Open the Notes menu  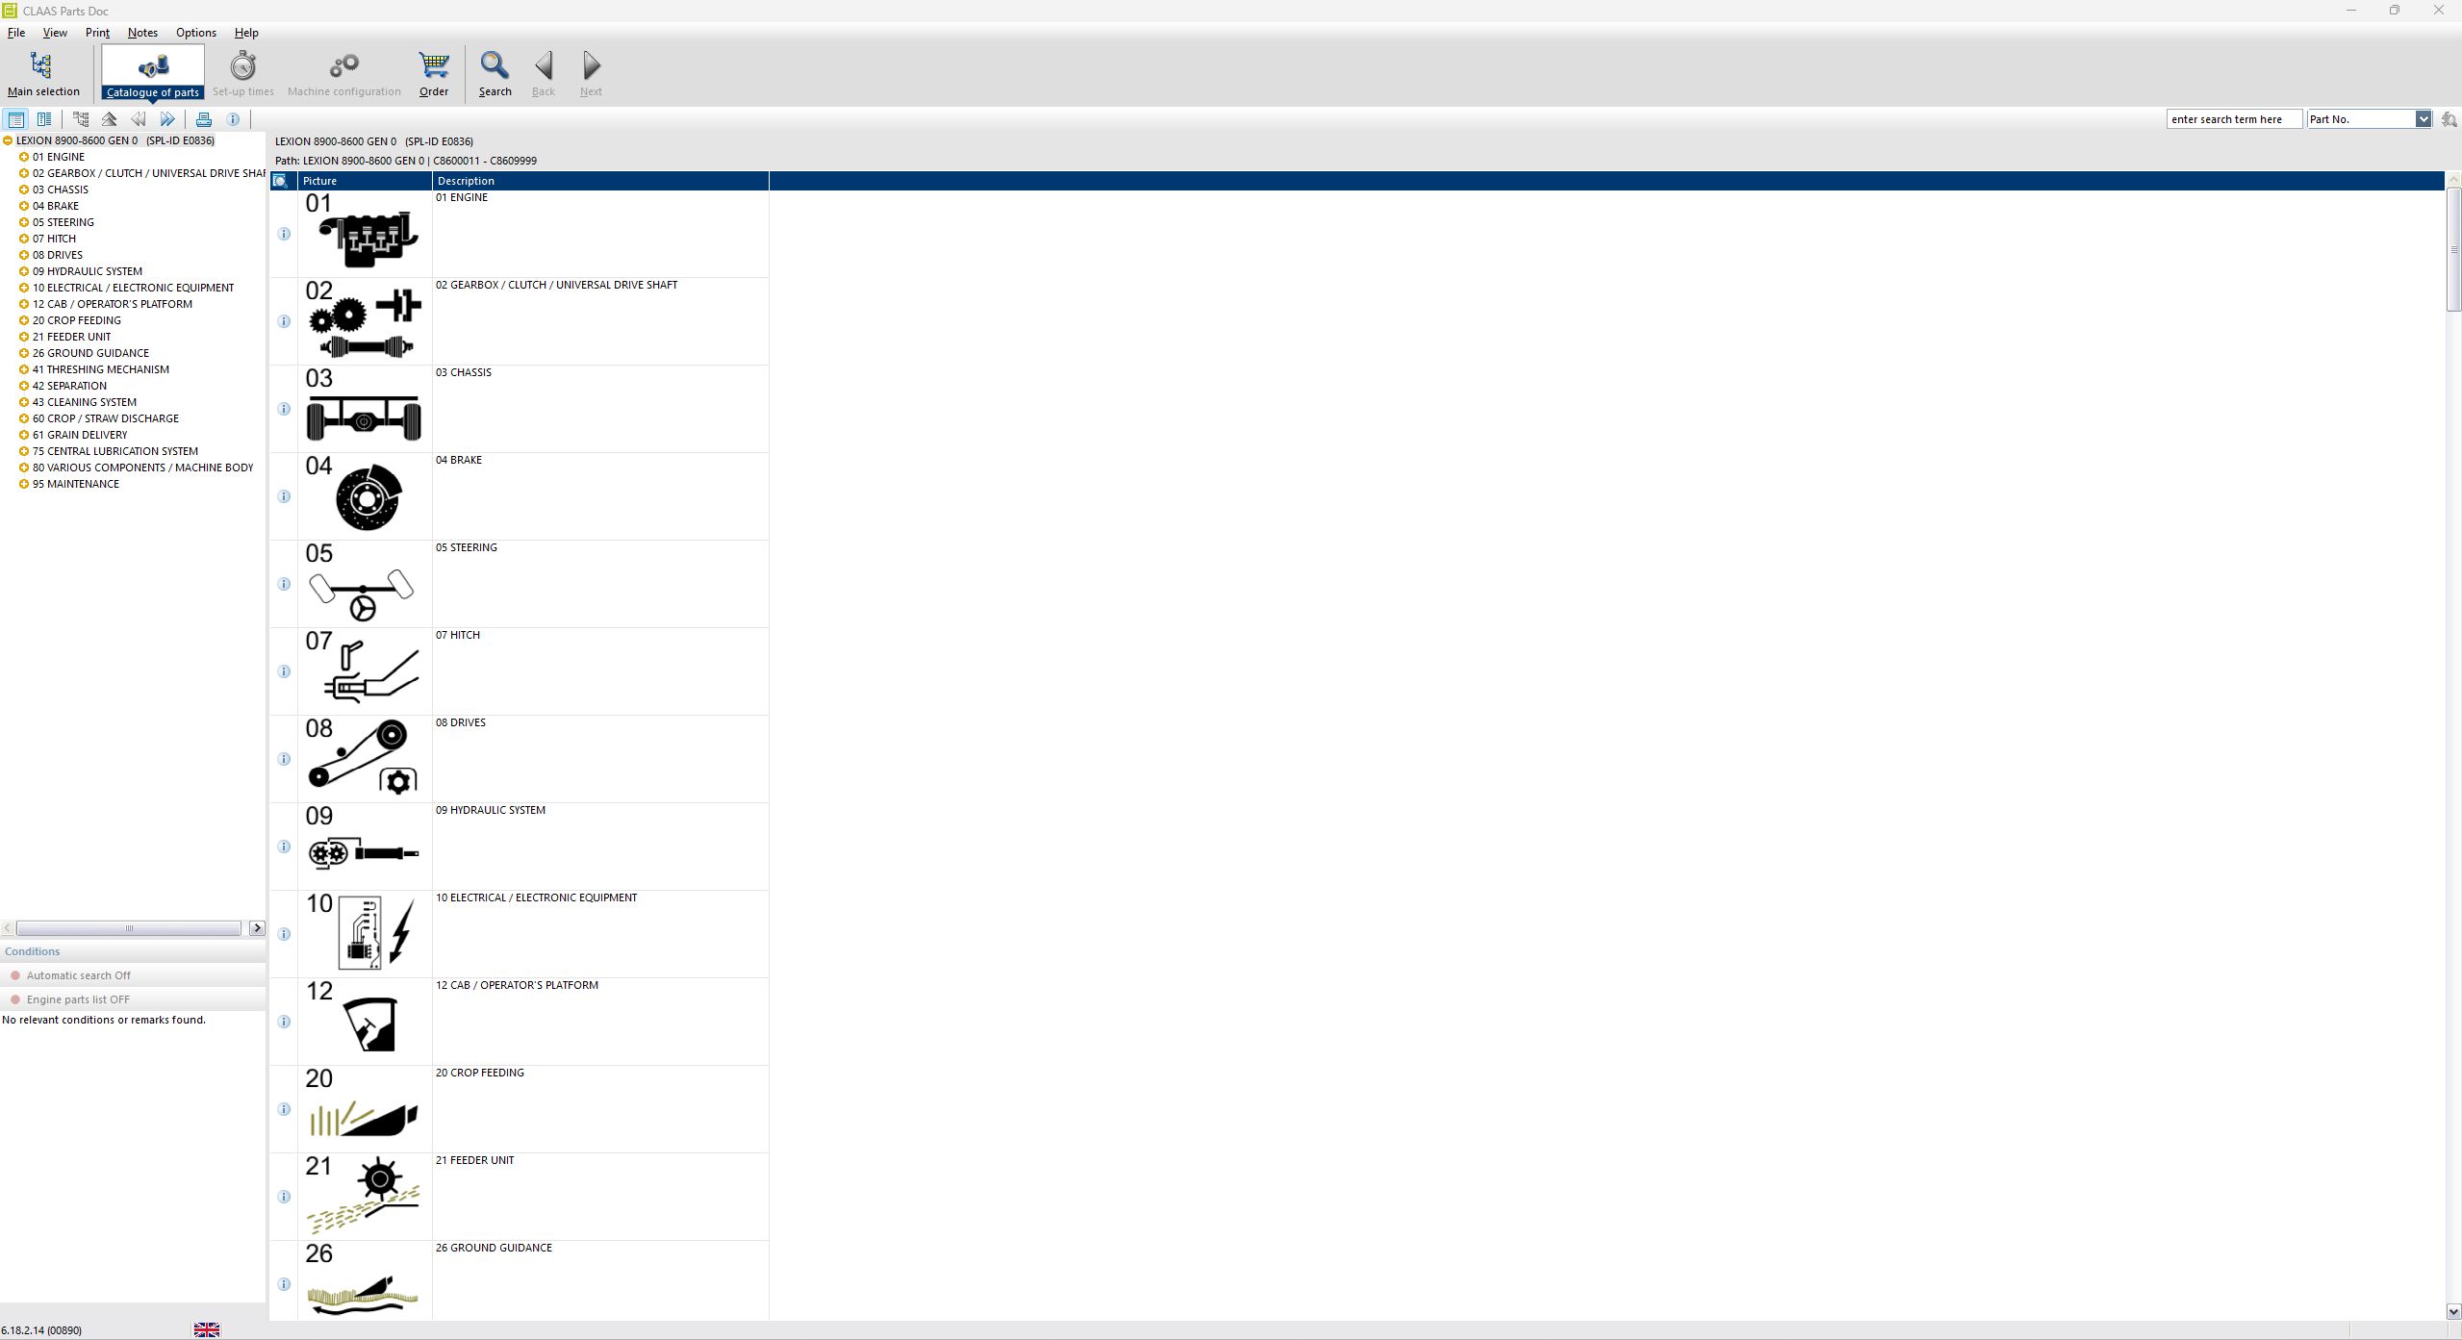tap(142, 33)
